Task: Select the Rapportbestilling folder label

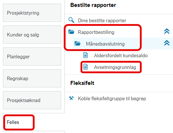Action: (96, 32)
